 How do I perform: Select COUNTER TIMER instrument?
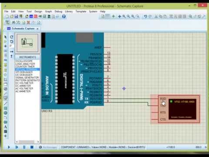click(x=25, y=67)
